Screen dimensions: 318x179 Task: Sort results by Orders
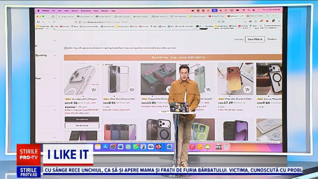(272, 39)
